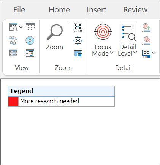Select the Timeline view icon
Image resolution: width=160 pixels, height=165 pixels.
pyautogui.click(x=13, y=40)
